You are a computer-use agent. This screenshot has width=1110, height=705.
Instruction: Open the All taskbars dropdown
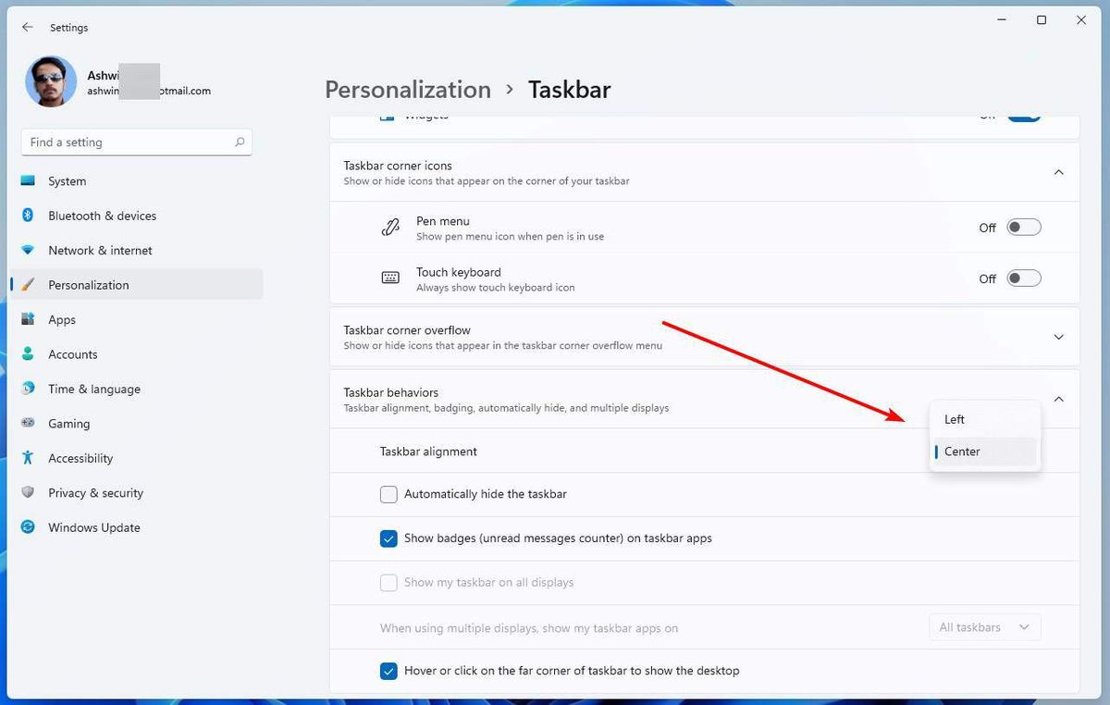[x=985, y=627]
